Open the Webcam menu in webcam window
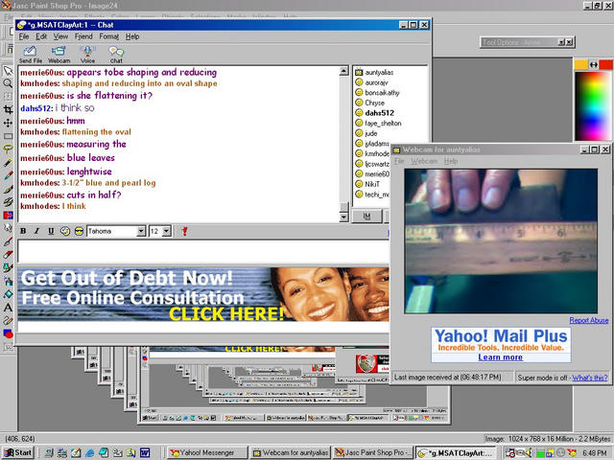Viewport: 614px width, 460px height. (x=424, y=161)
